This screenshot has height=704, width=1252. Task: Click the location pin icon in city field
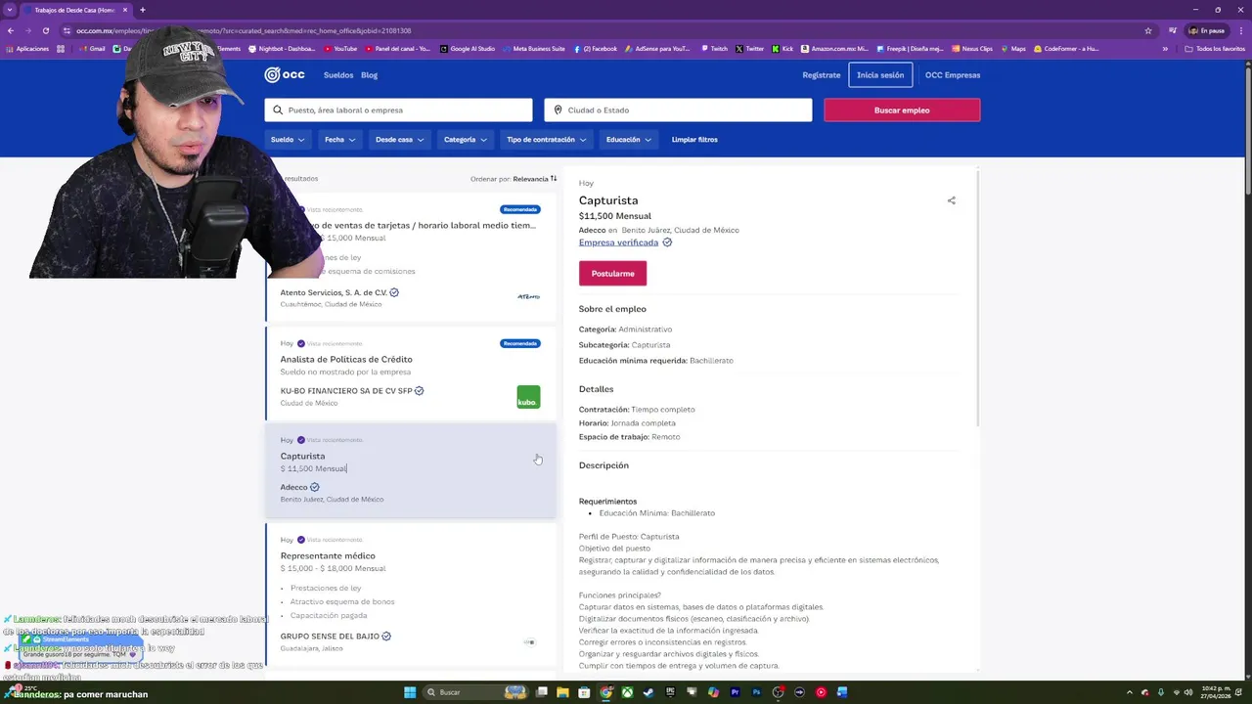click(x=558, y=110)
